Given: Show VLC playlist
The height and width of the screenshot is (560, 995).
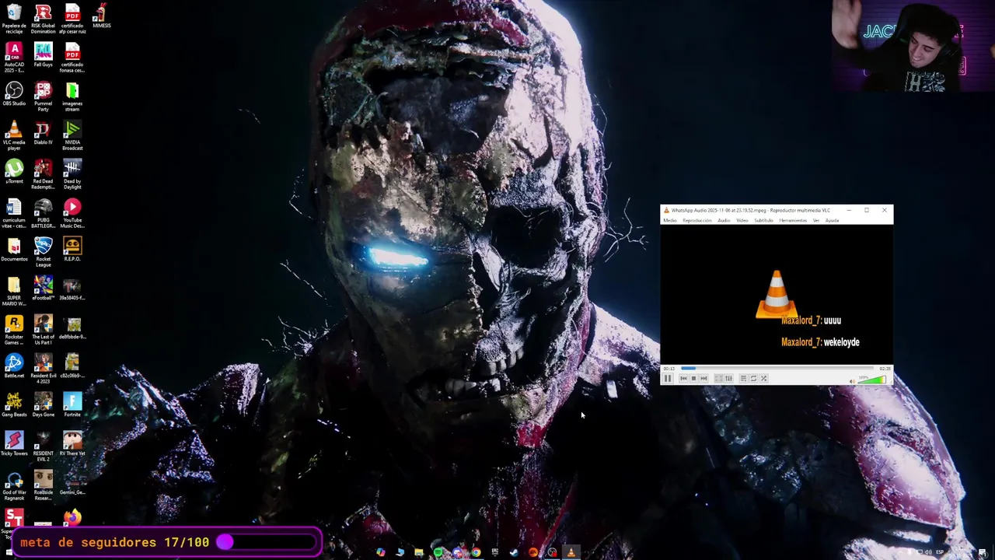Looking at the screenshot, I should [743, 379].
